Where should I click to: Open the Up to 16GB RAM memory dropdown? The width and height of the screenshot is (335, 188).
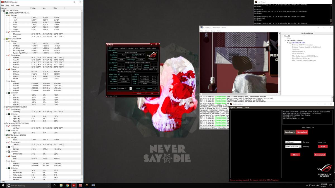tap(293, 147)
